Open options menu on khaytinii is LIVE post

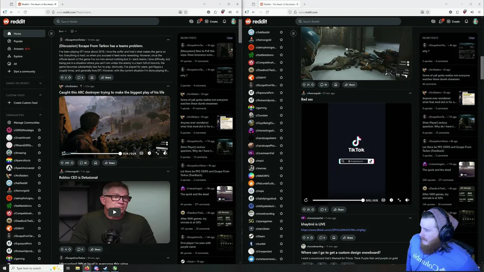[410, 218]
